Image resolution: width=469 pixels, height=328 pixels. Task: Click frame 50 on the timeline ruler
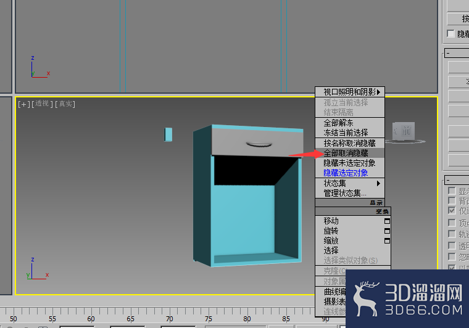coord(13,319)
